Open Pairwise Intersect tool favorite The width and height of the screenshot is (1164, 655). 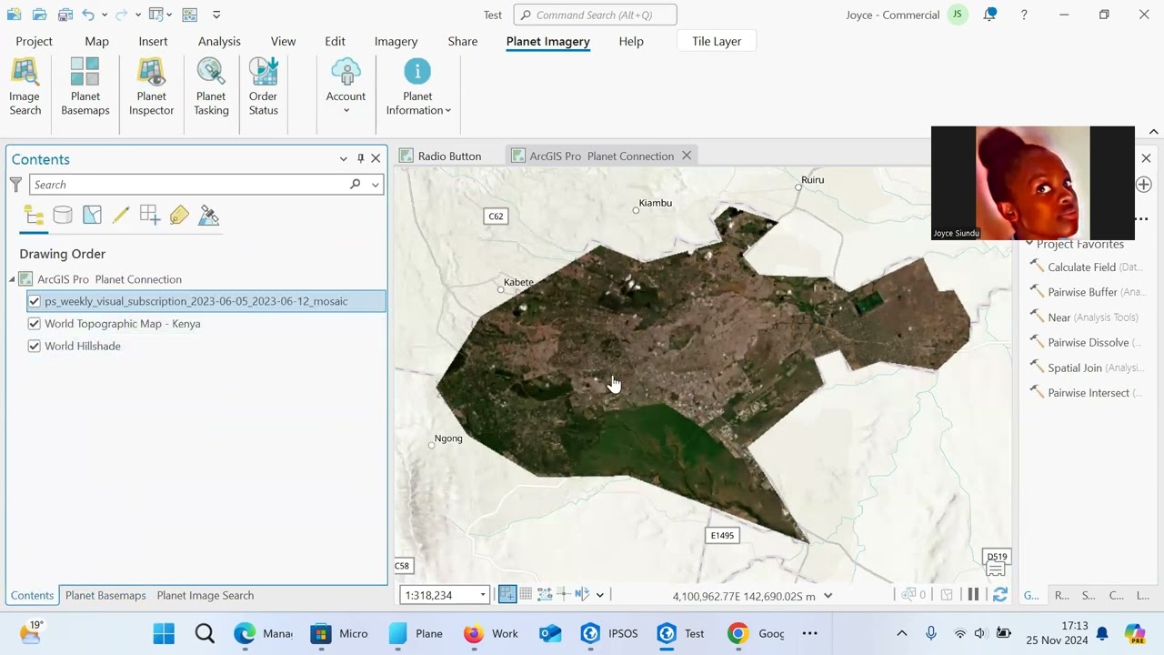point(1084,393)
